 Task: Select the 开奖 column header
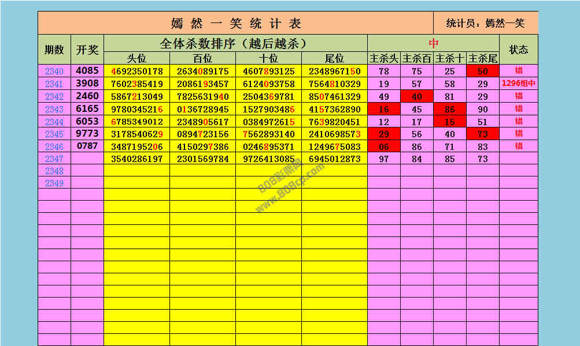point(87,50)
